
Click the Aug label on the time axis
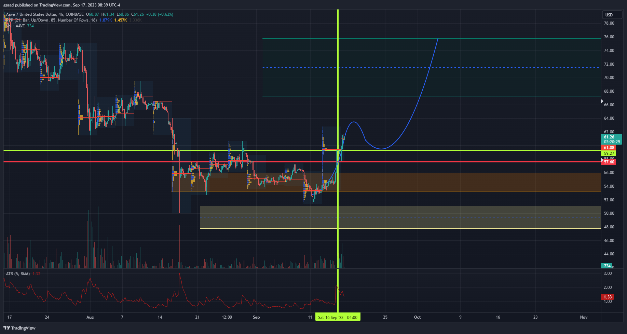[x=90, y=317]
